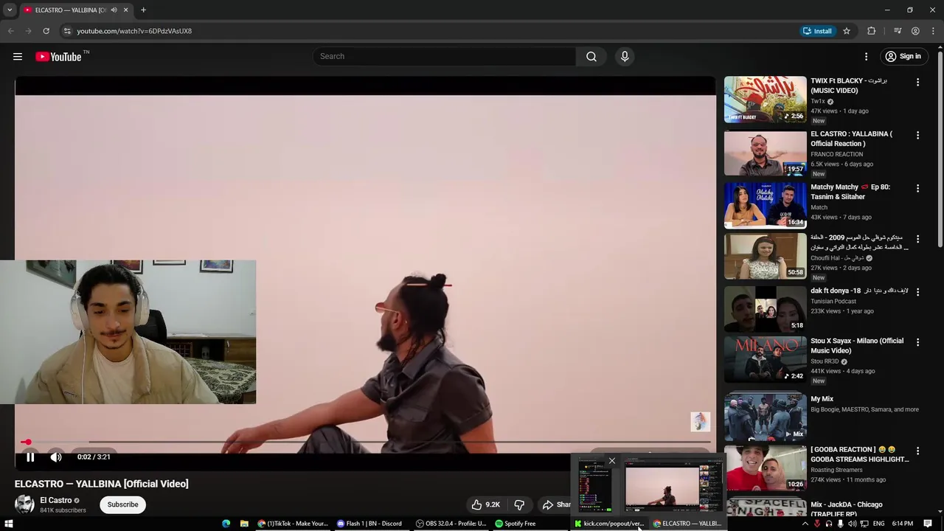Open options for the Choufli Hal 2009 video
The width and height of the screenshot is (944, 531).
(x=917, y=239)
